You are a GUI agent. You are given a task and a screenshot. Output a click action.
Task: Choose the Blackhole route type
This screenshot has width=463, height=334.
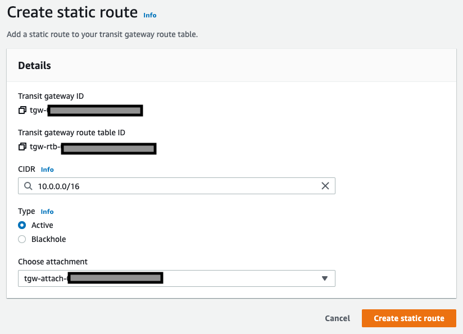point(21,239)
